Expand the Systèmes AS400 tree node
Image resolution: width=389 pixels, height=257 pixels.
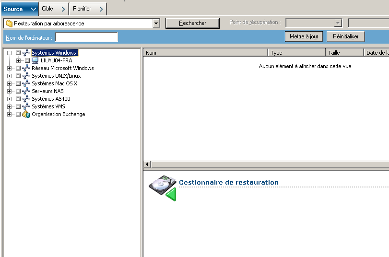point(10,99)
